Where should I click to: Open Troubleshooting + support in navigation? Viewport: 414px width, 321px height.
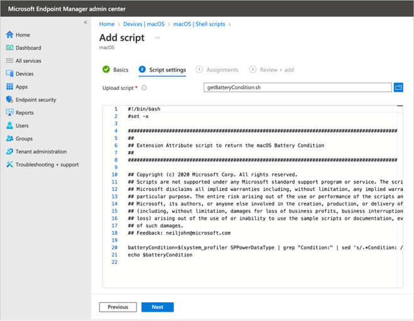[47, 165]
